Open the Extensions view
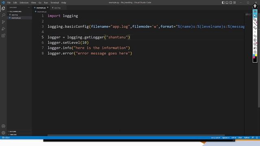 point(3,36)
